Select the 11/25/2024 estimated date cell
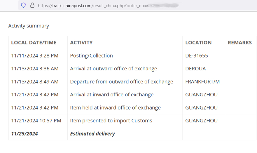257x153 pixels. click(25, 134)
